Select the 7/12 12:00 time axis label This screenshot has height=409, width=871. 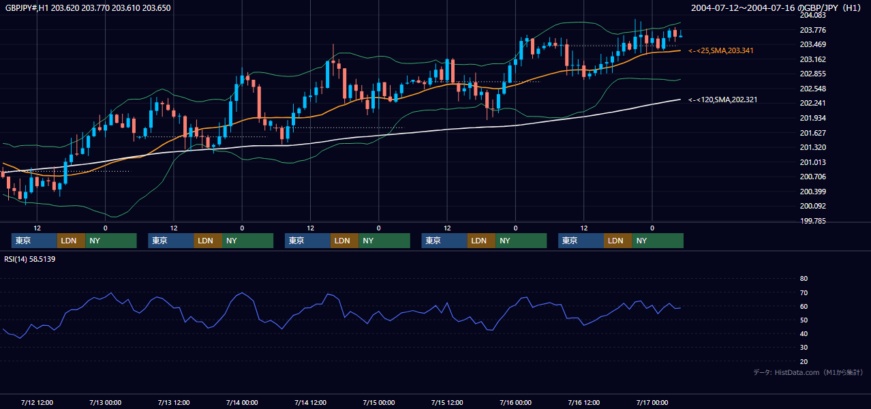click(37, 402)
